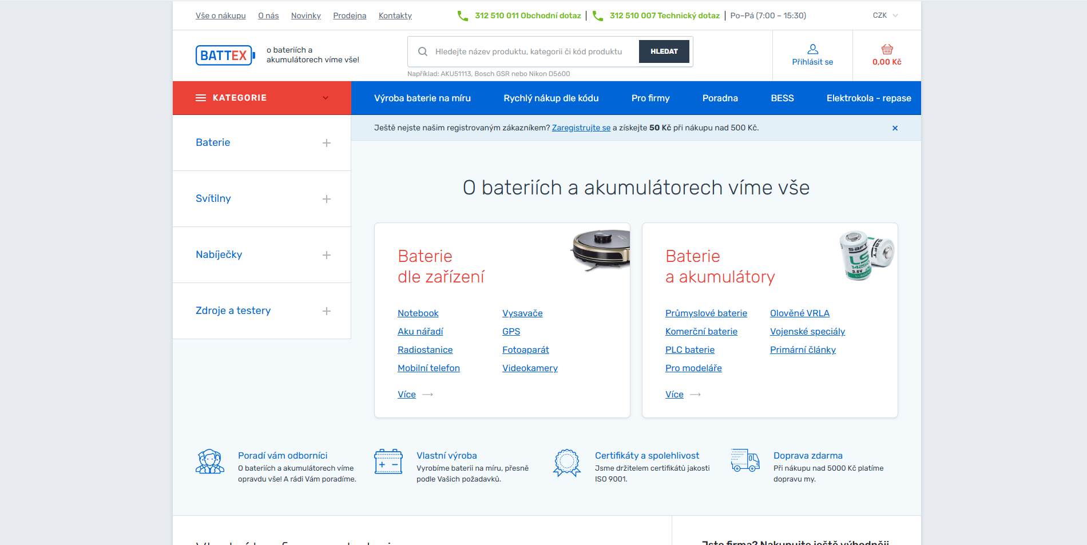Image resolution: width=1087 pixels, height=545 pixels.
Task: Expand the Baterie category with the plus
Action: (x=327, y=143)
